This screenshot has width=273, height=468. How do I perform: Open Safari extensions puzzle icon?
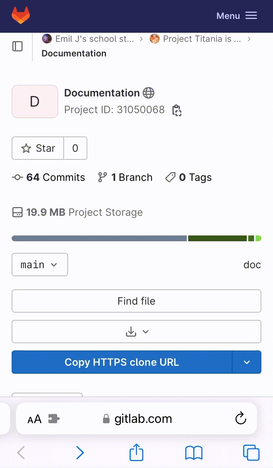click(54, 419)
